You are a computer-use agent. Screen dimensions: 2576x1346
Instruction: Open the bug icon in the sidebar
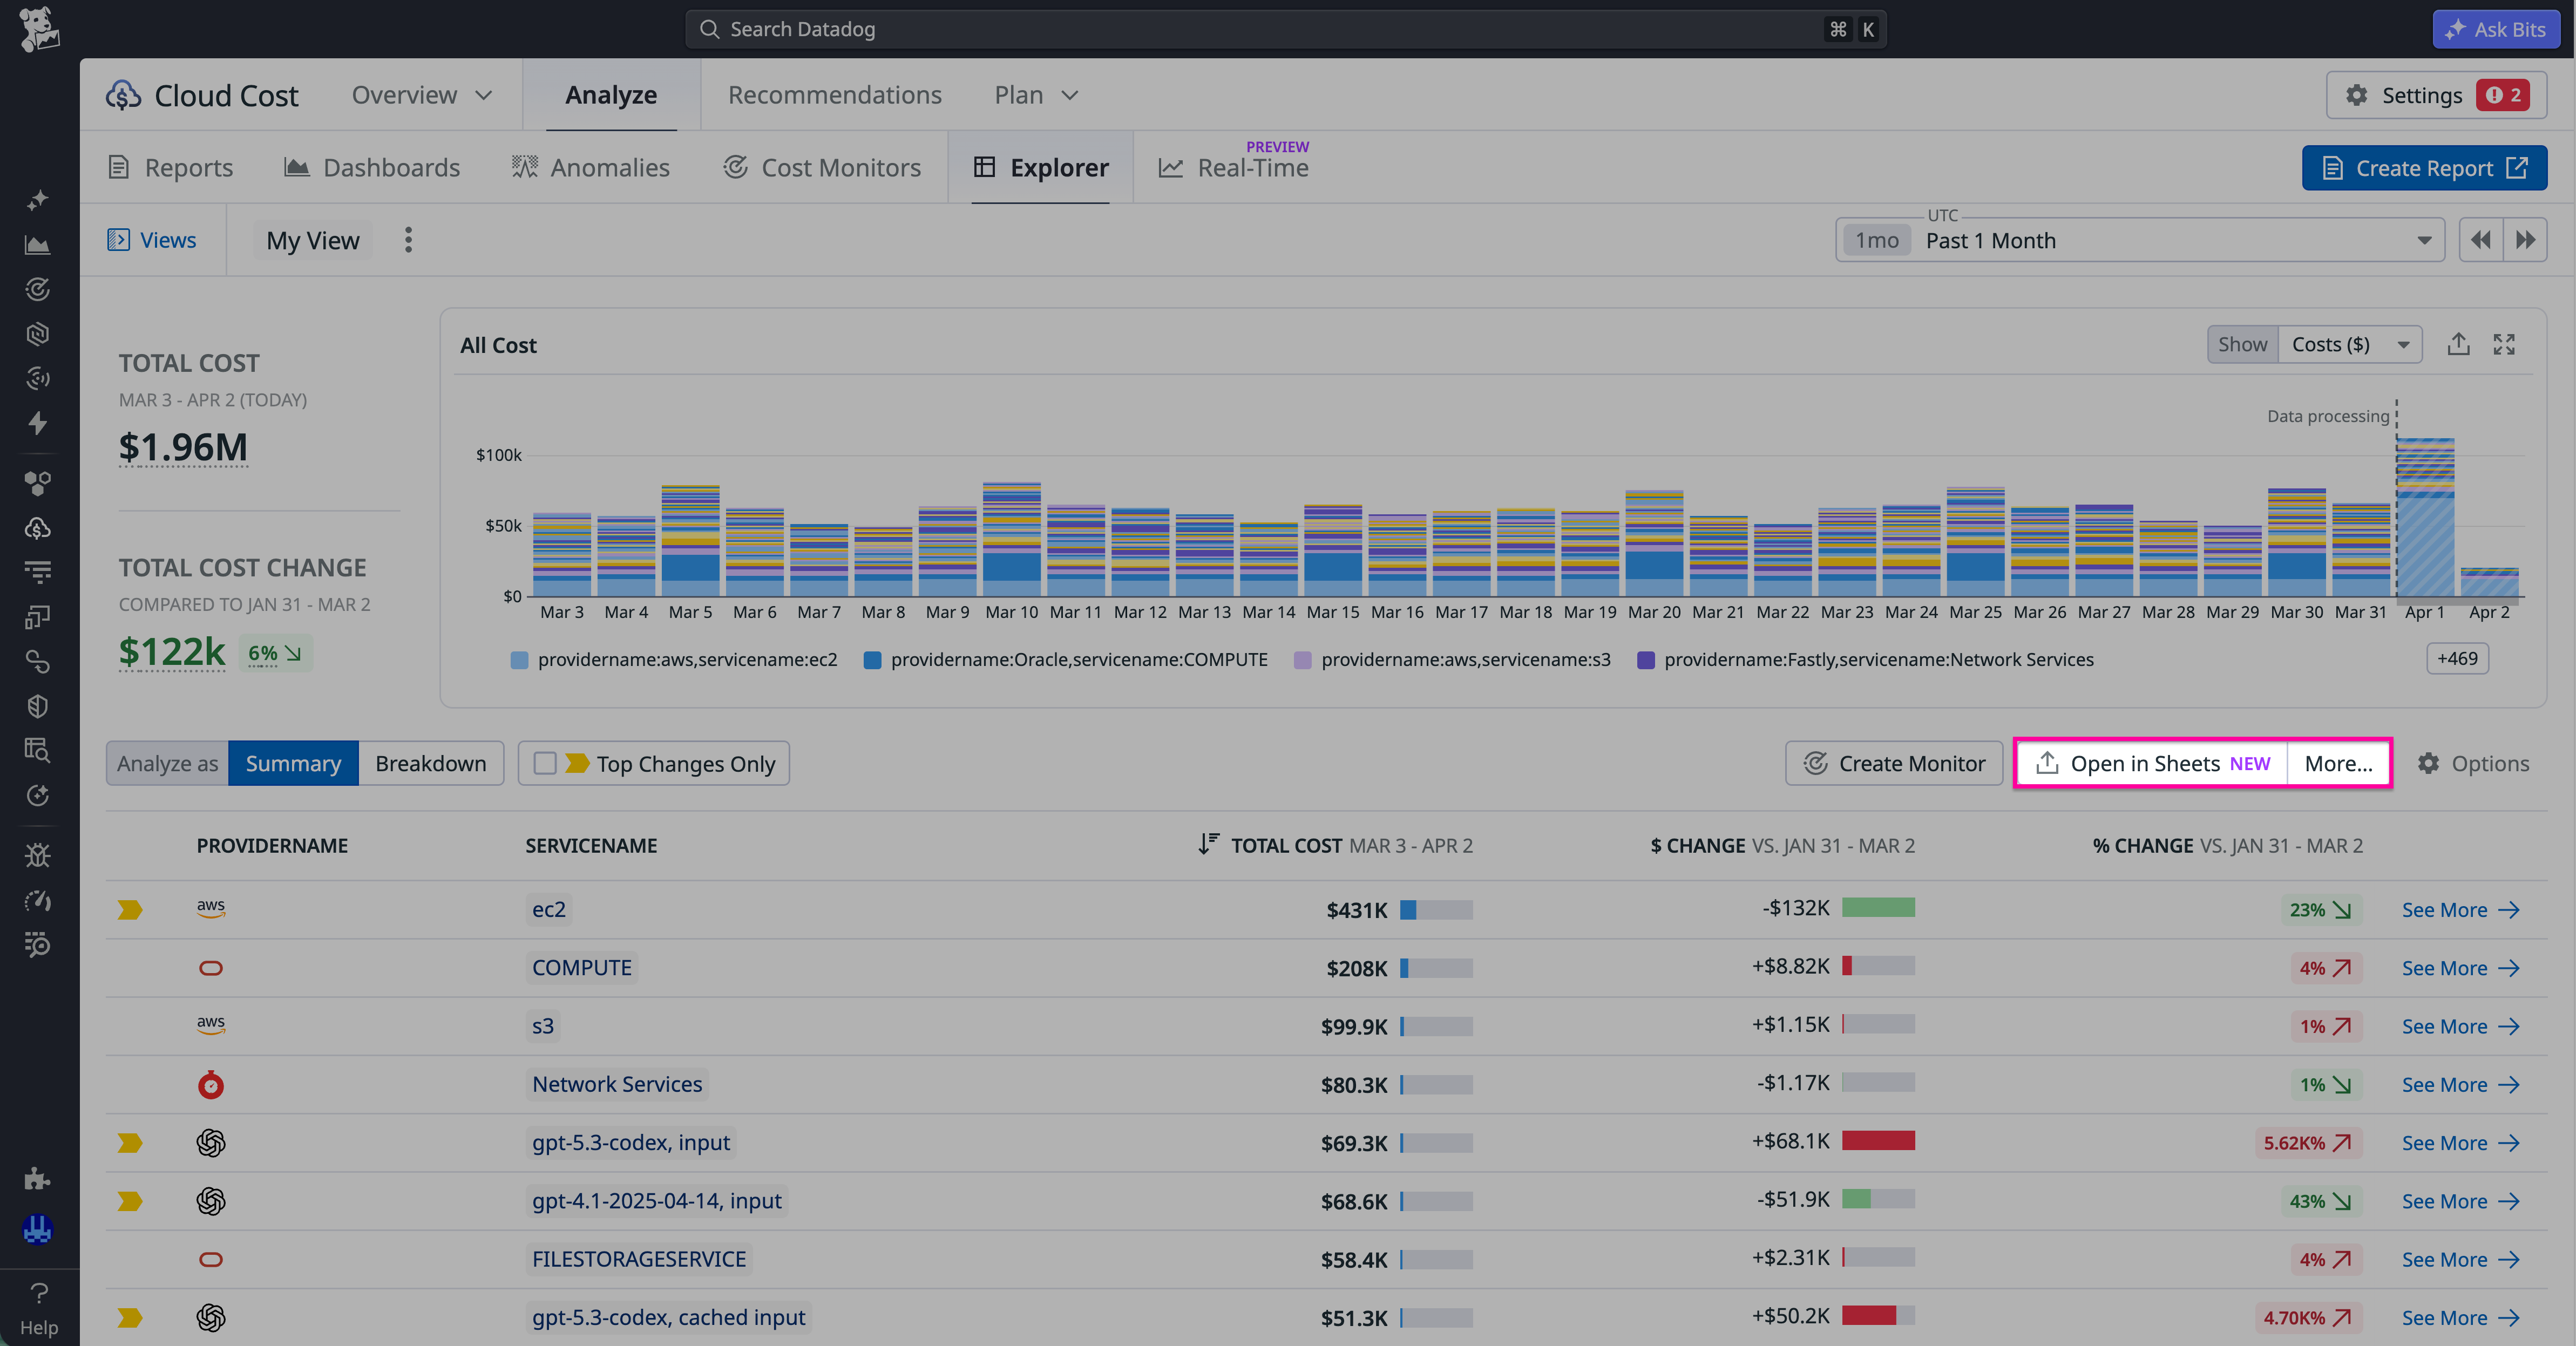(38, 855)
